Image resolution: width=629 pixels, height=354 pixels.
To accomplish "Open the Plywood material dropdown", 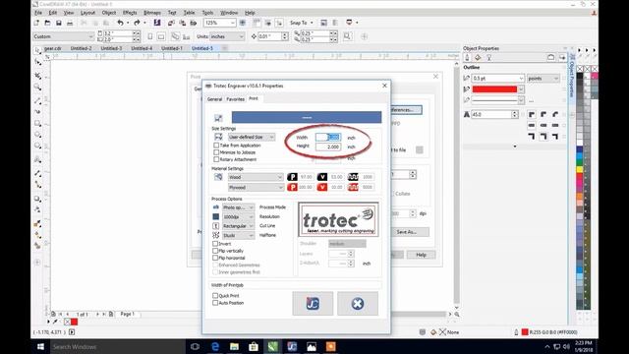I will pos(256,188).
